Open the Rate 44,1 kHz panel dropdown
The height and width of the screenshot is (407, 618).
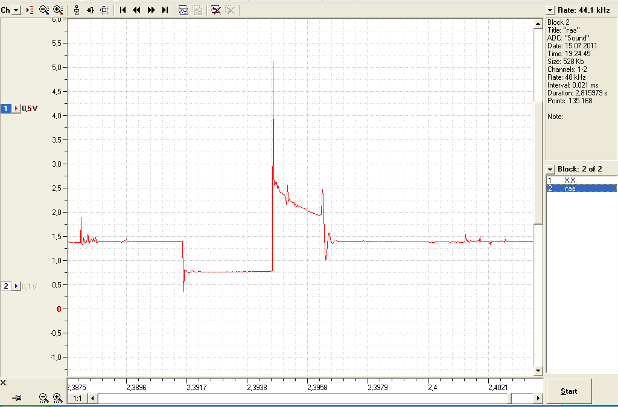coord(550,10)
